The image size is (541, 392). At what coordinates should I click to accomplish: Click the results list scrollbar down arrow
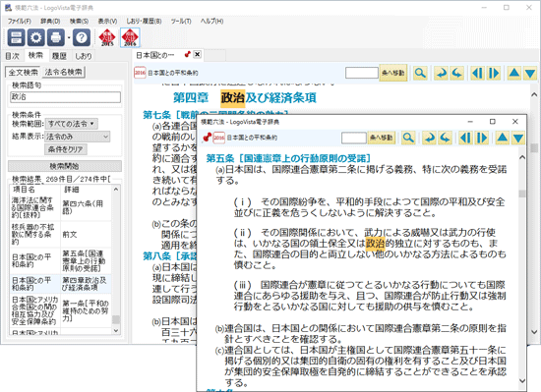pyautogui.click(x=116, y=331)
